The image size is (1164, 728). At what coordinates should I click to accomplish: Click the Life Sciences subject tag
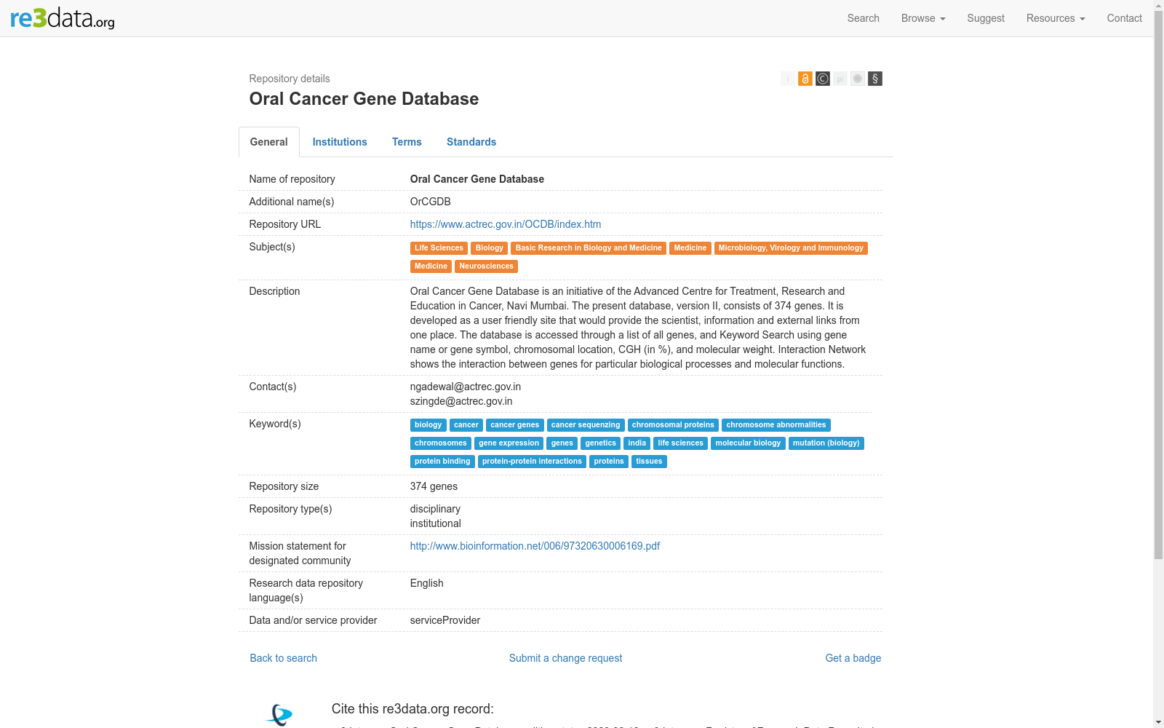click(439, 248)
